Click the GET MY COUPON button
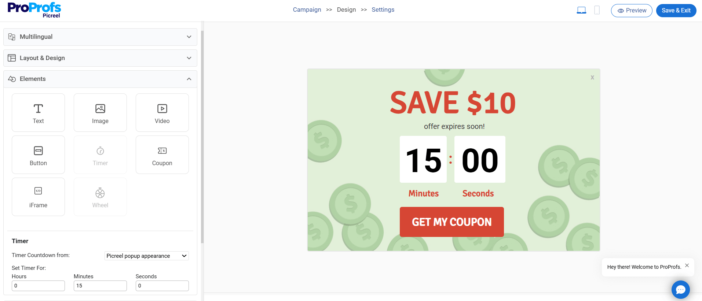This screenshot has width=702, height=301. pos(451,222)
